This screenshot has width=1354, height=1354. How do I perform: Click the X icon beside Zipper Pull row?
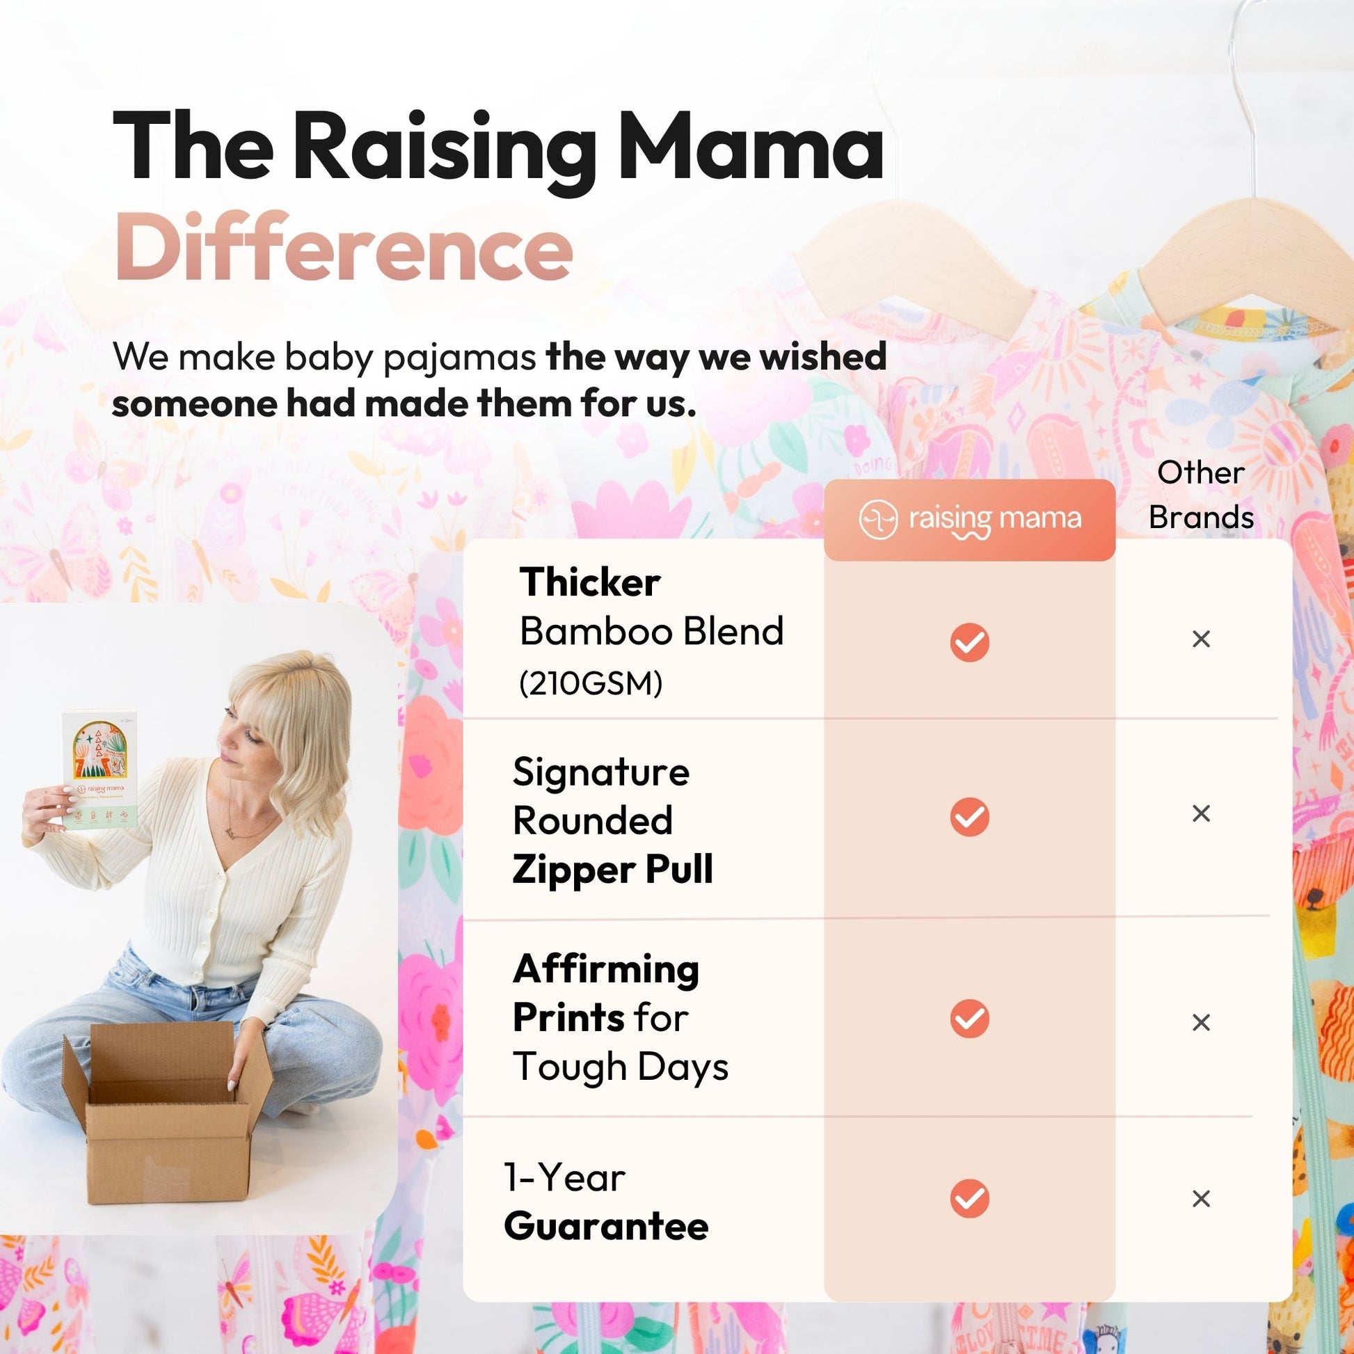pos(1201,813)
